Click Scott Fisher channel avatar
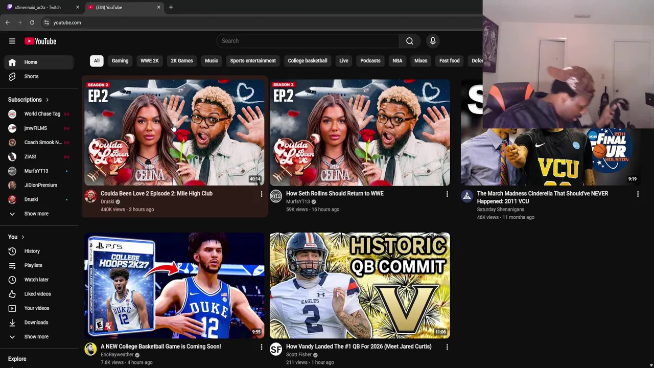654x368 pixels. click(276, 349)
